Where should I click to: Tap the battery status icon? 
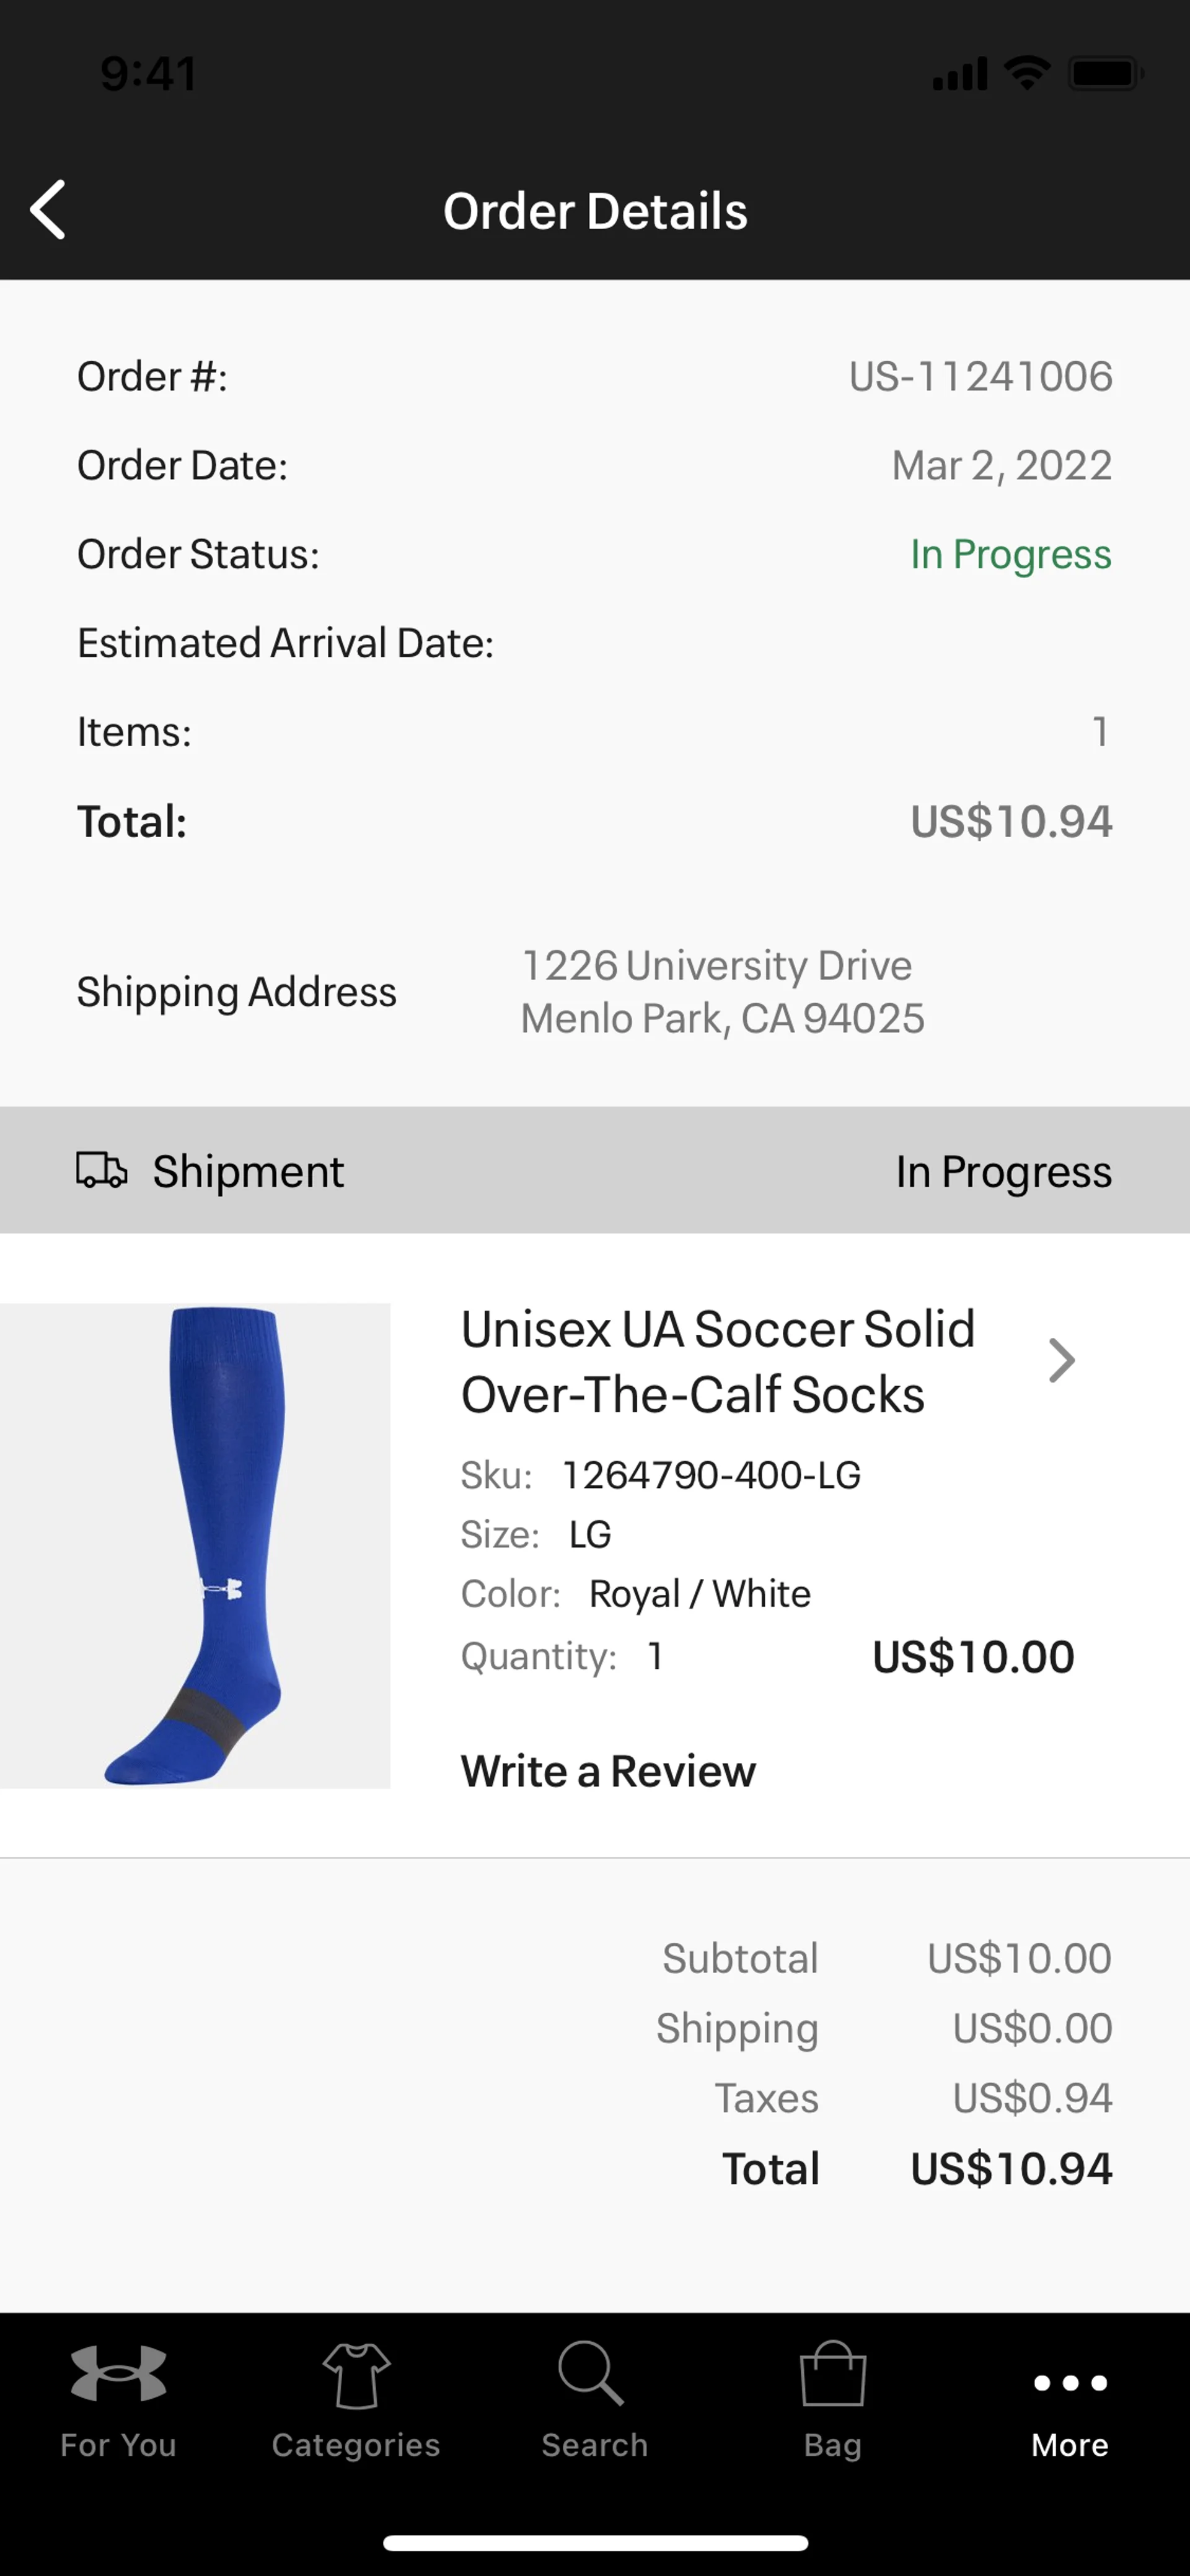[x=1105, y=73]
